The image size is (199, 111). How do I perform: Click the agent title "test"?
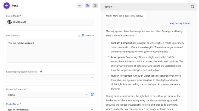click(x=15, y=5)
